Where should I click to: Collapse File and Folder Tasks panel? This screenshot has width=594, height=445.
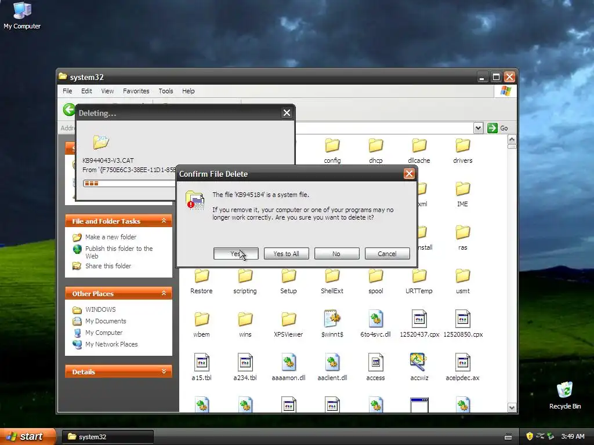tap(164, 221)
